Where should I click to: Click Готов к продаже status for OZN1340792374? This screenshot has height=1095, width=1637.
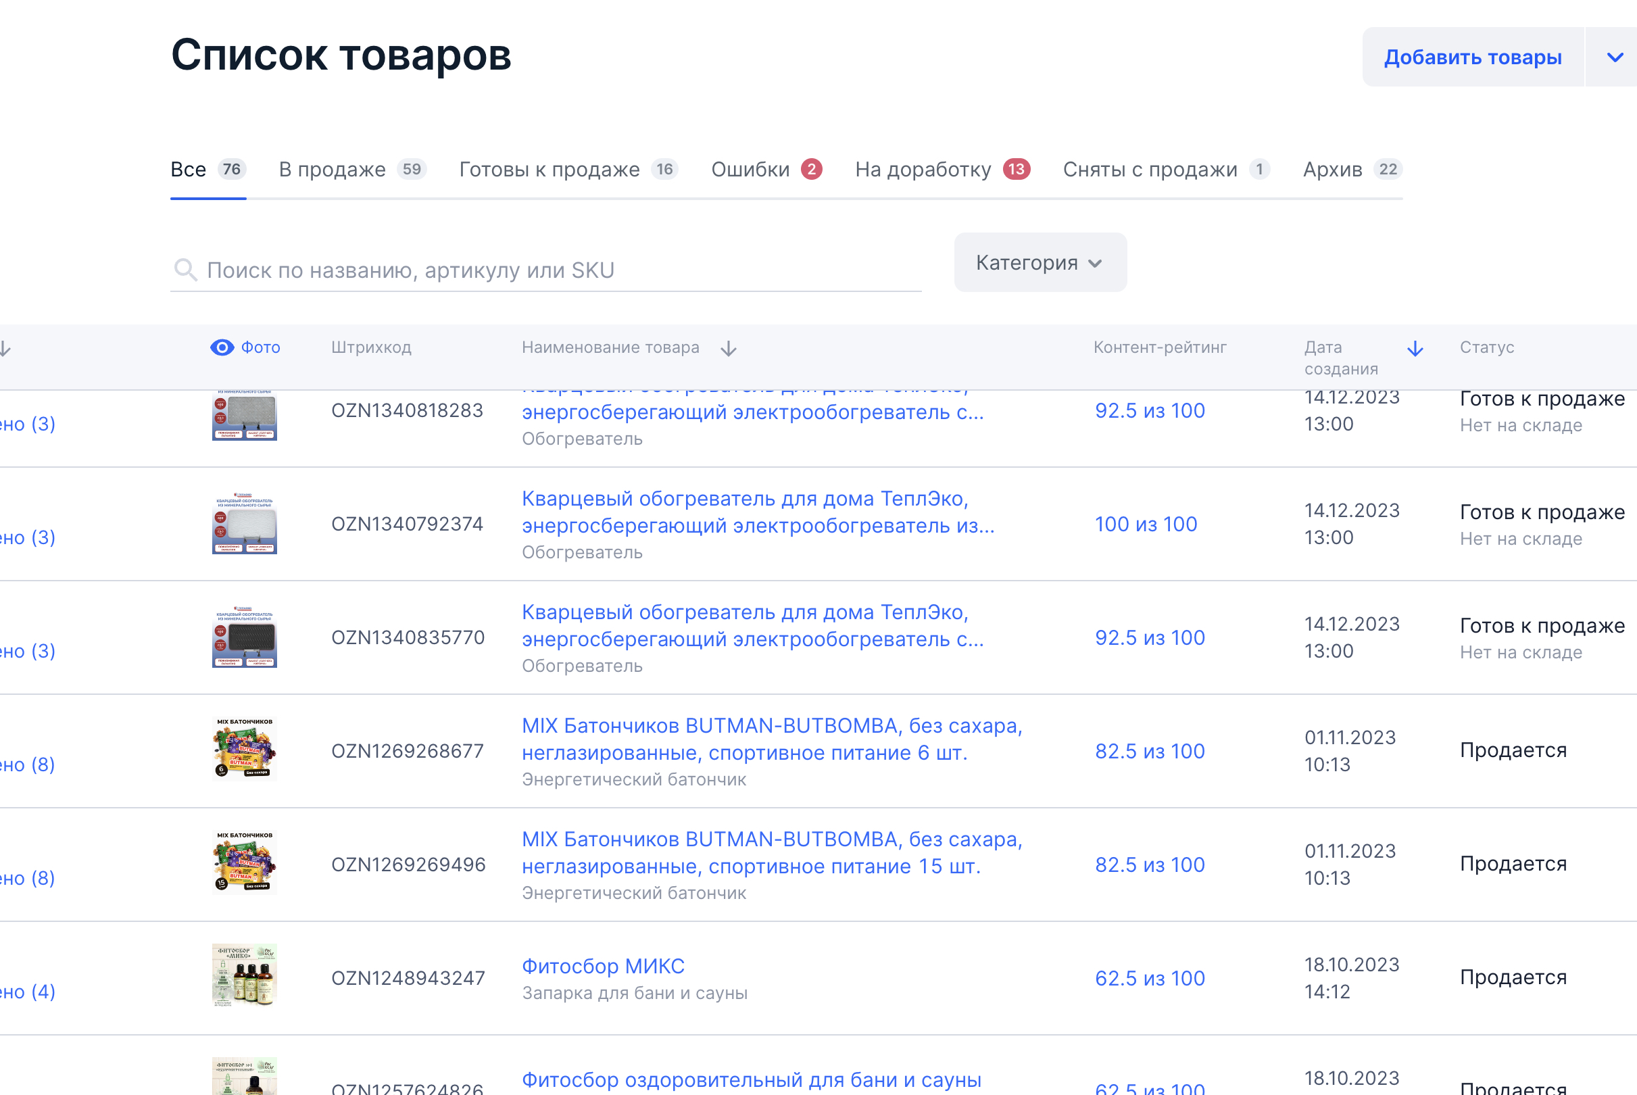(x=1542, y=512)
